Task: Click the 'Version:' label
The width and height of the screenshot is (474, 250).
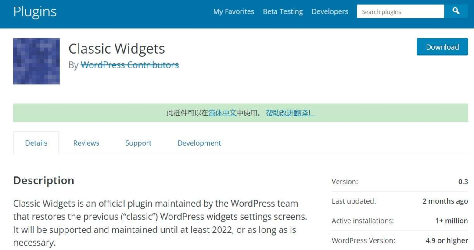Action: [345, 182]
